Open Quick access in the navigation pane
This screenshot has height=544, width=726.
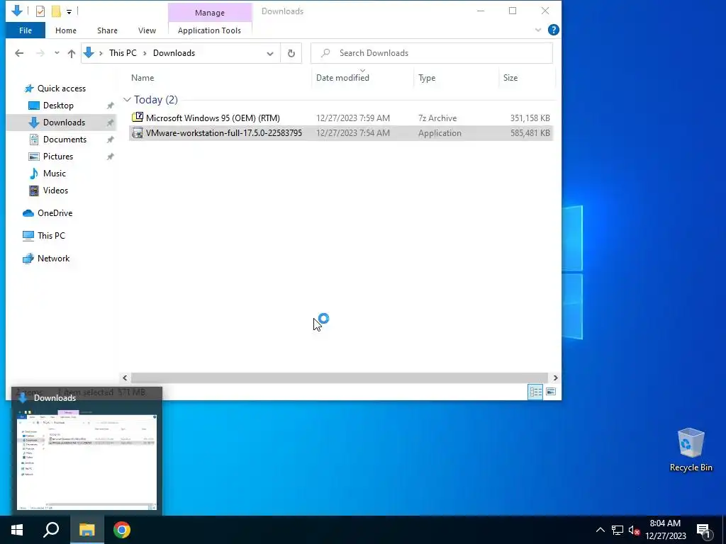coord(61,89)
